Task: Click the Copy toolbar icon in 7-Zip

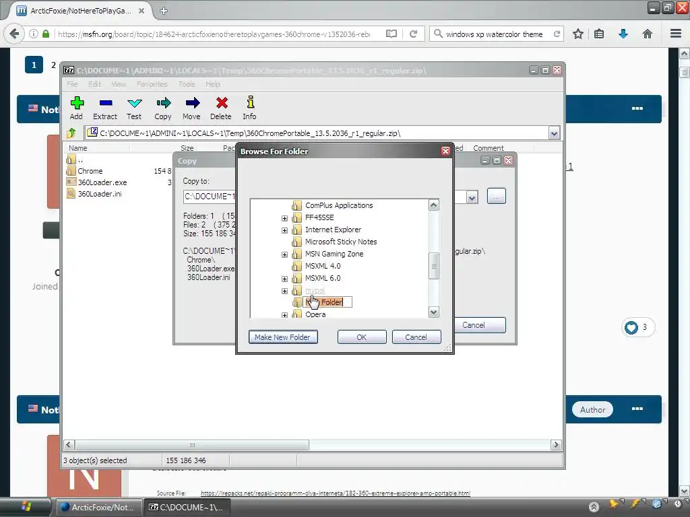Action: tap(163, 103)
